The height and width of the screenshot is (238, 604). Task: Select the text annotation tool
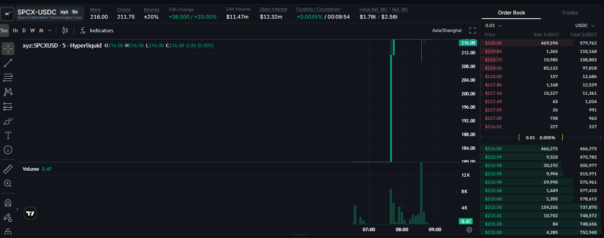click(x=8, y=135)
